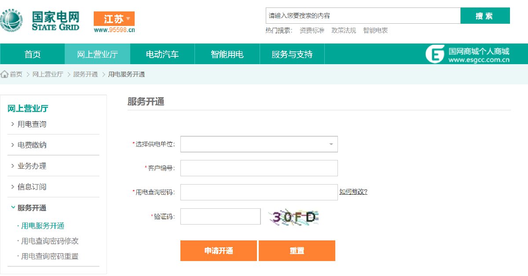Open the 江苏 province selector
528x276 pixels.
[x=114, y=19]
